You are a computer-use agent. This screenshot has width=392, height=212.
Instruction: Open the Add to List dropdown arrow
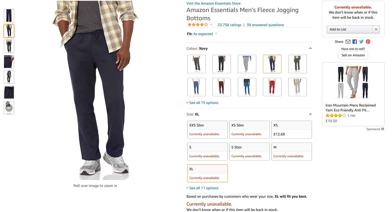[376, 29]
